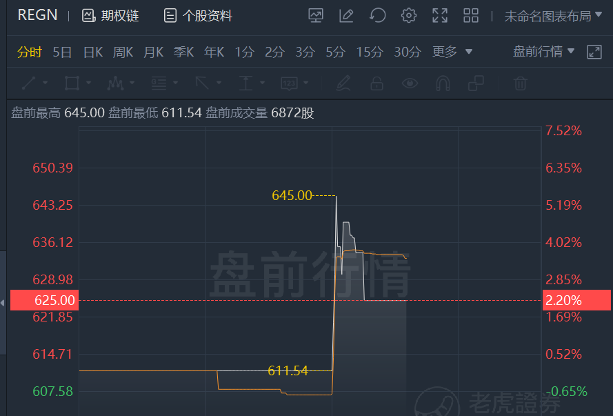Expand the rectangle tool dropdown arrow
613x416 pixels.
(x=88, y=83)
